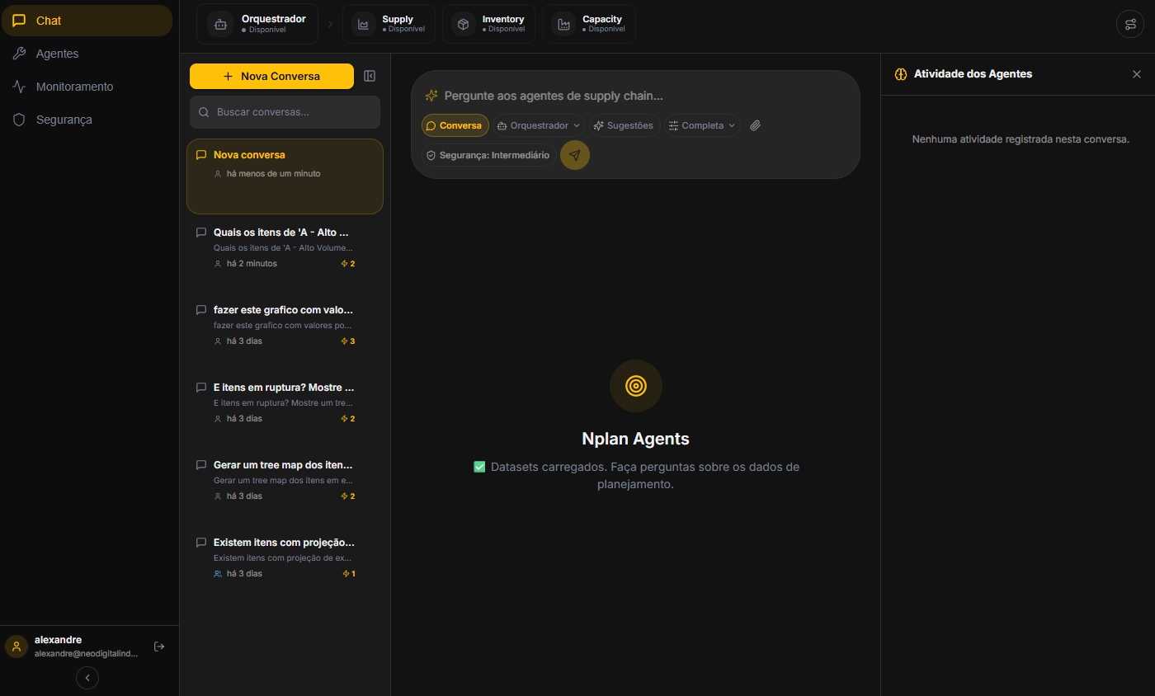Screen dimensions: 1155x696
Task: Click the send message paper-plane button
Action: [575, 155]
